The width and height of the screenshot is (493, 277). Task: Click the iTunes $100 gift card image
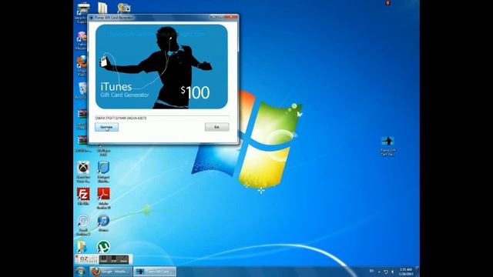click(x=162, y=67)
